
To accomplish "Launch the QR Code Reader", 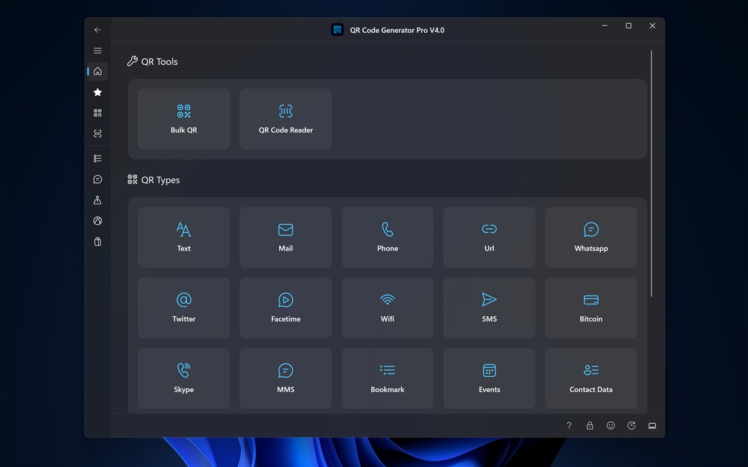I will [x=285, y=119].
